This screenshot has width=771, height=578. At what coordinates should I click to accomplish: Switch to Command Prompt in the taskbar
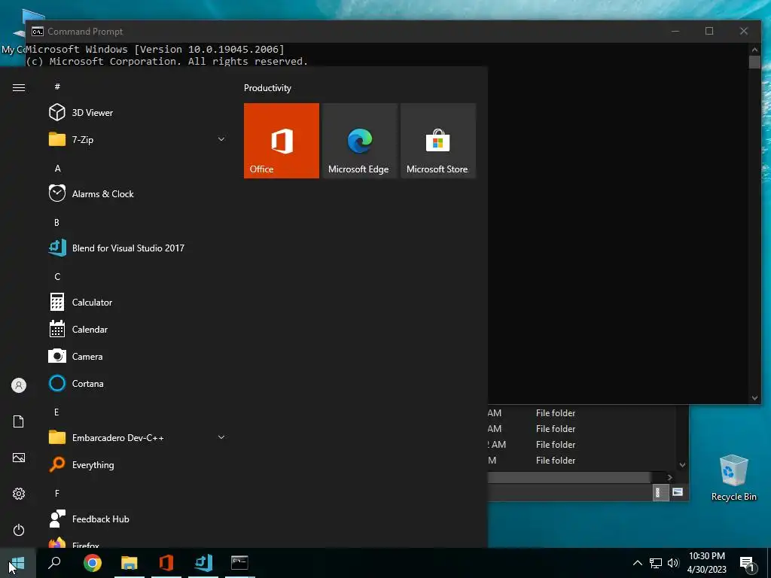pos(239,563)
